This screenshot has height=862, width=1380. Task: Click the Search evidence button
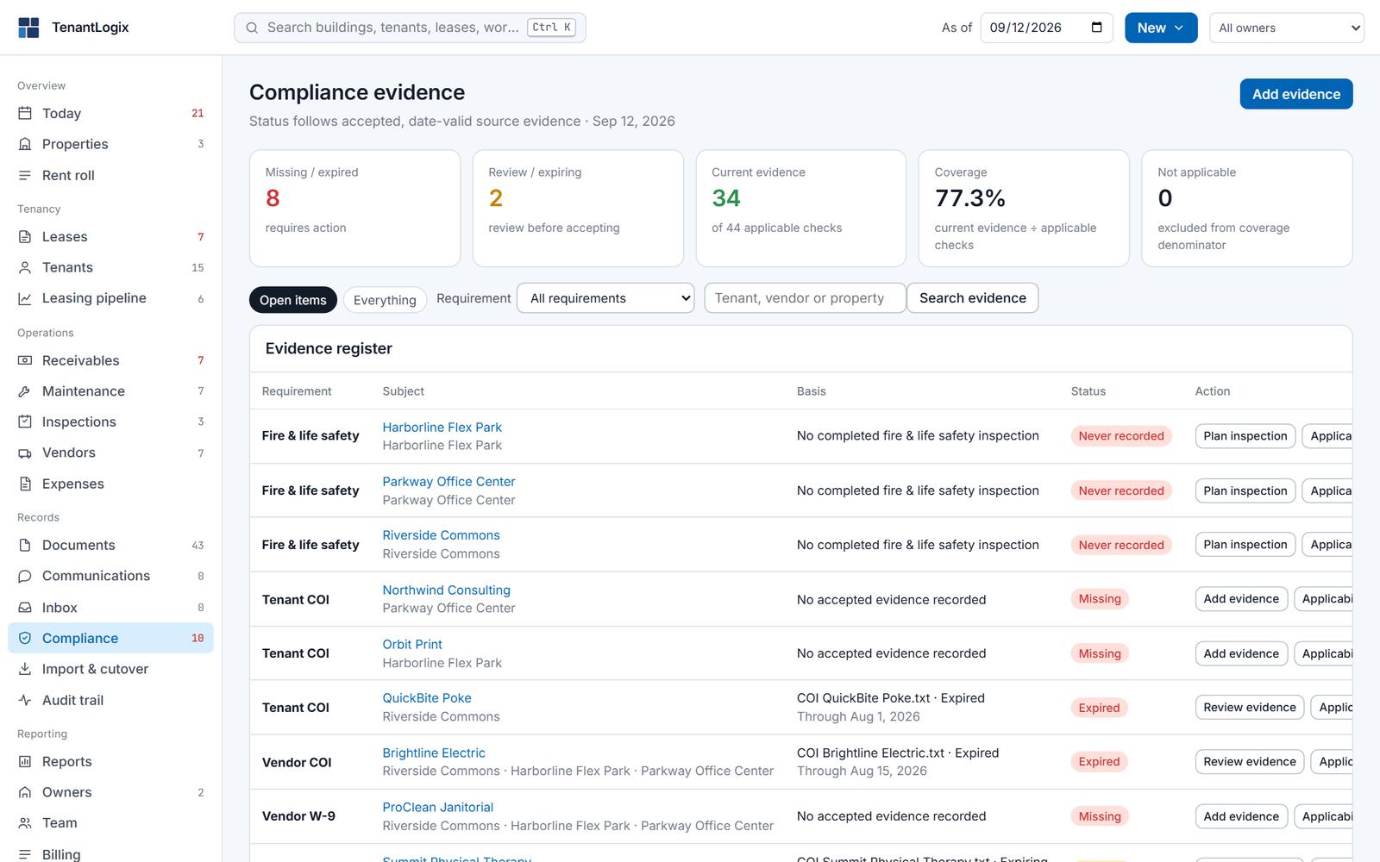click(x=973, y=298)
